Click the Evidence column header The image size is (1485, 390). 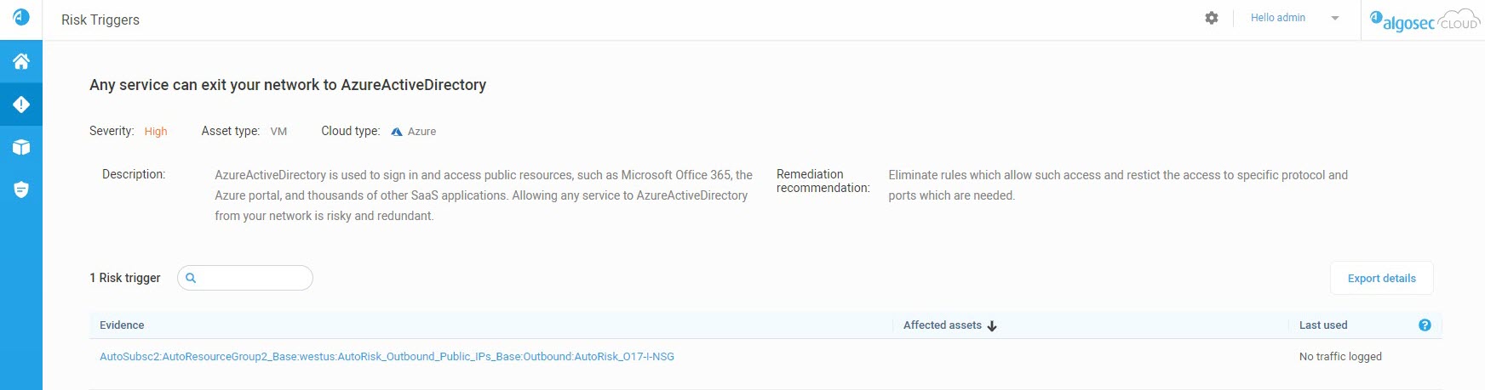coord(122,325)
